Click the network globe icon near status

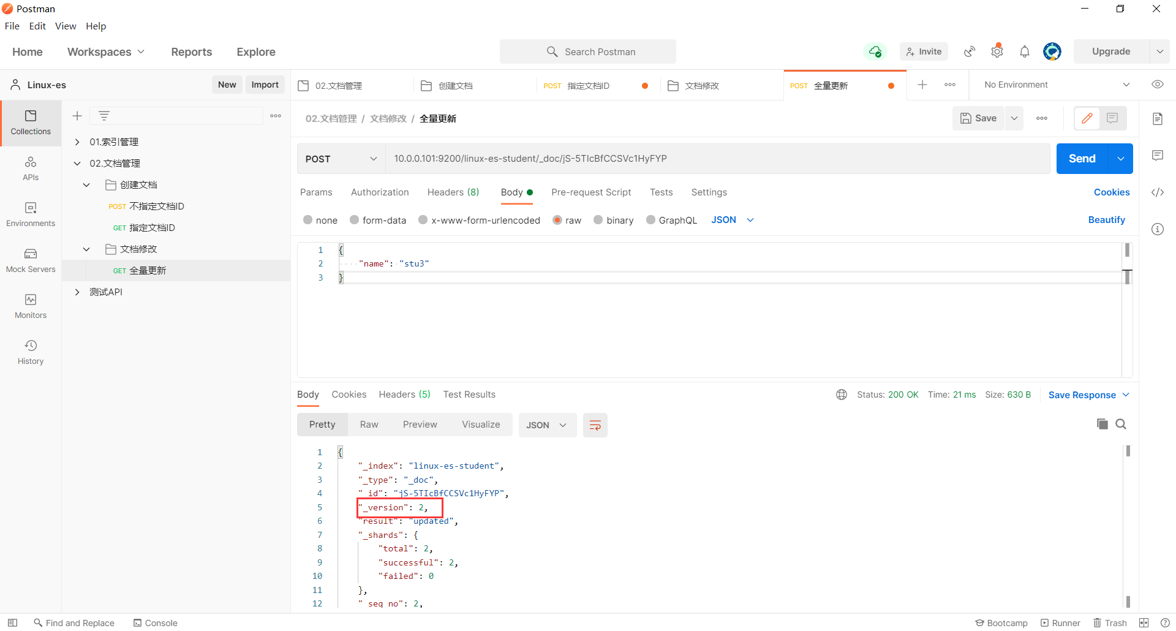click(x=842, y=395)
